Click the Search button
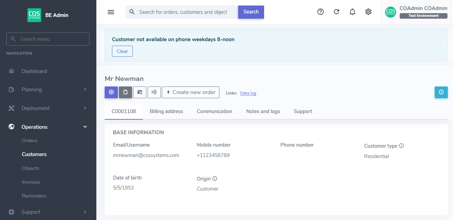 point(251,12)
